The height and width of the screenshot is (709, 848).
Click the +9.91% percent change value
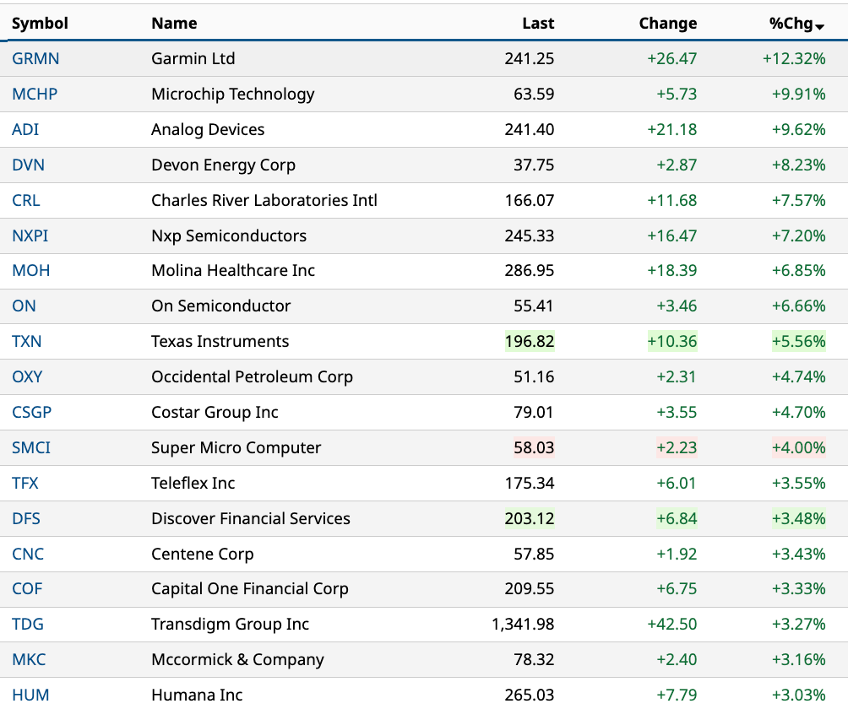click(x=799, y=94)
